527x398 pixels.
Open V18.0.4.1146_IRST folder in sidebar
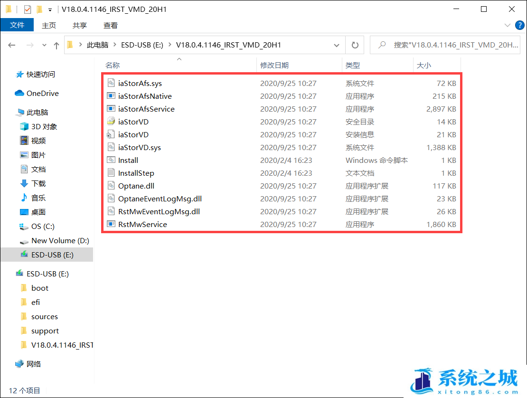pos(57,345)
